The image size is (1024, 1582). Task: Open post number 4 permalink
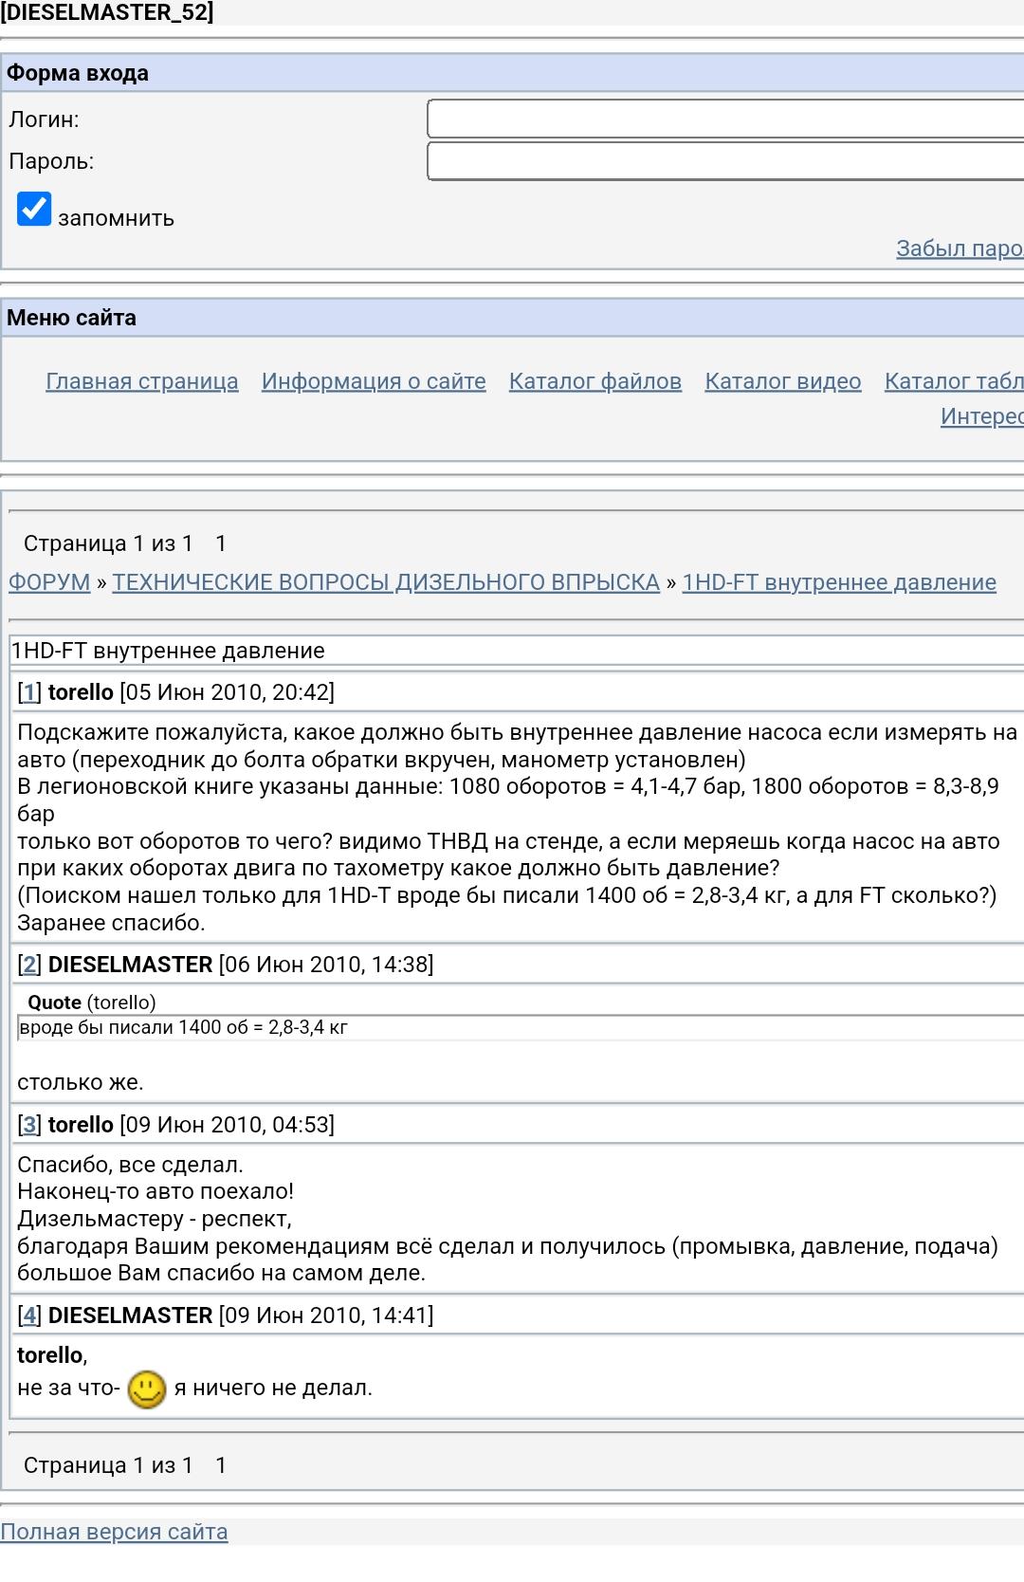pos(29,1315)
